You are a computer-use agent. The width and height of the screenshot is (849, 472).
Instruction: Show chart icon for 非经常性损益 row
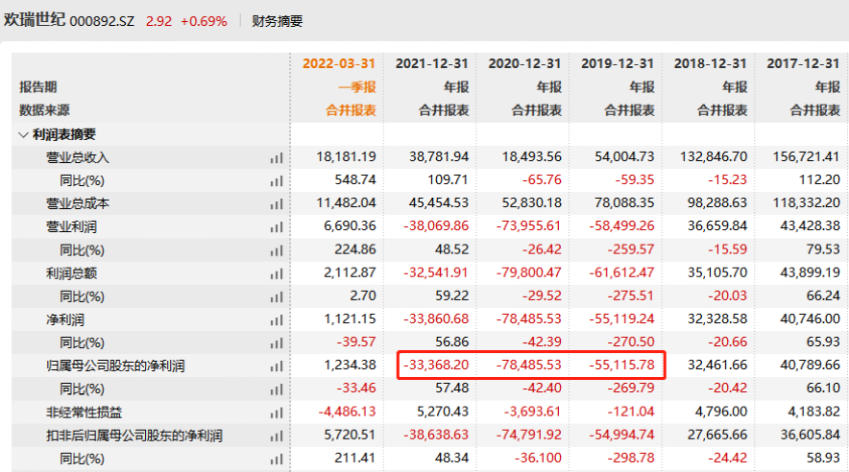277,412
